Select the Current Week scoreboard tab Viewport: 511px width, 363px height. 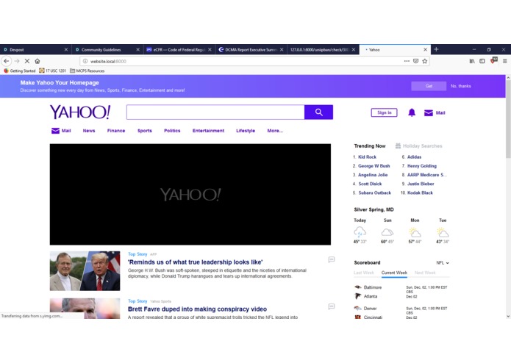click(394, 273)
